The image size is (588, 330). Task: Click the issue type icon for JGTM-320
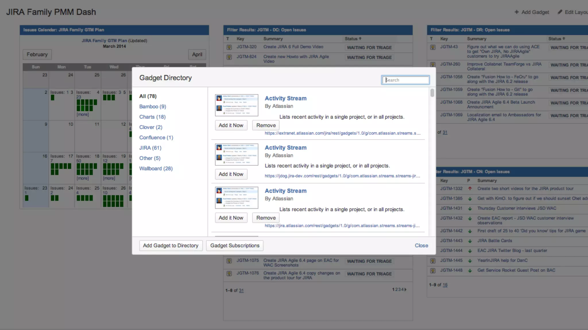[x=229, y=47]
